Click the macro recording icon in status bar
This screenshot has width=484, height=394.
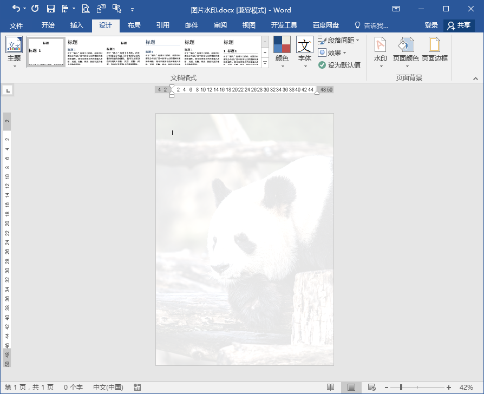[x=138, y=387]
